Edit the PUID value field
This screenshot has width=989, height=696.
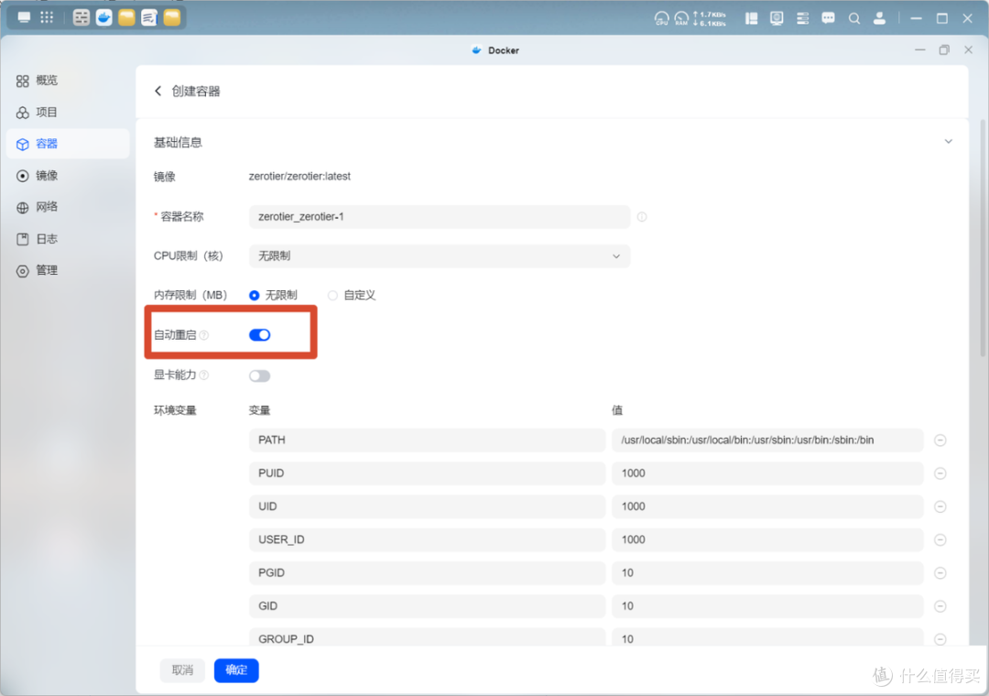(767, 473)
